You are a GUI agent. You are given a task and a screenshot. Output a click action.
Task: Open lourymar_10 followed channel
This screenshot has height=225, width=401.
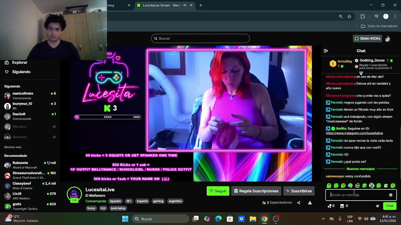[x=30, y=106]
